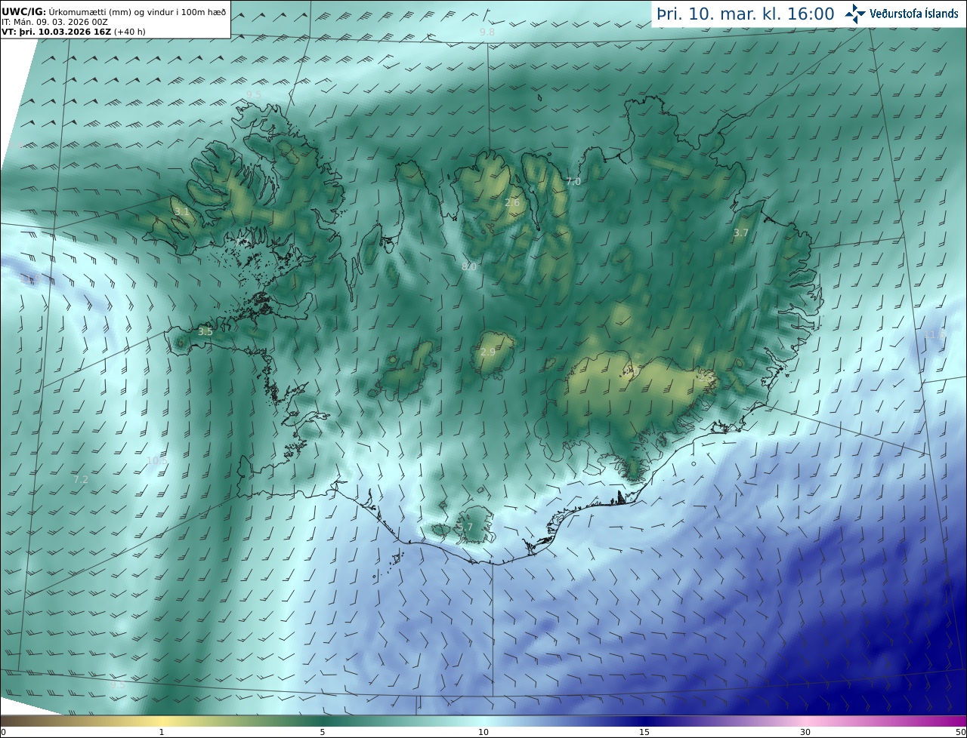Click the 7.2 value over the southwest sea
This screenshot has width=967, height=738.
pos(81,480)
